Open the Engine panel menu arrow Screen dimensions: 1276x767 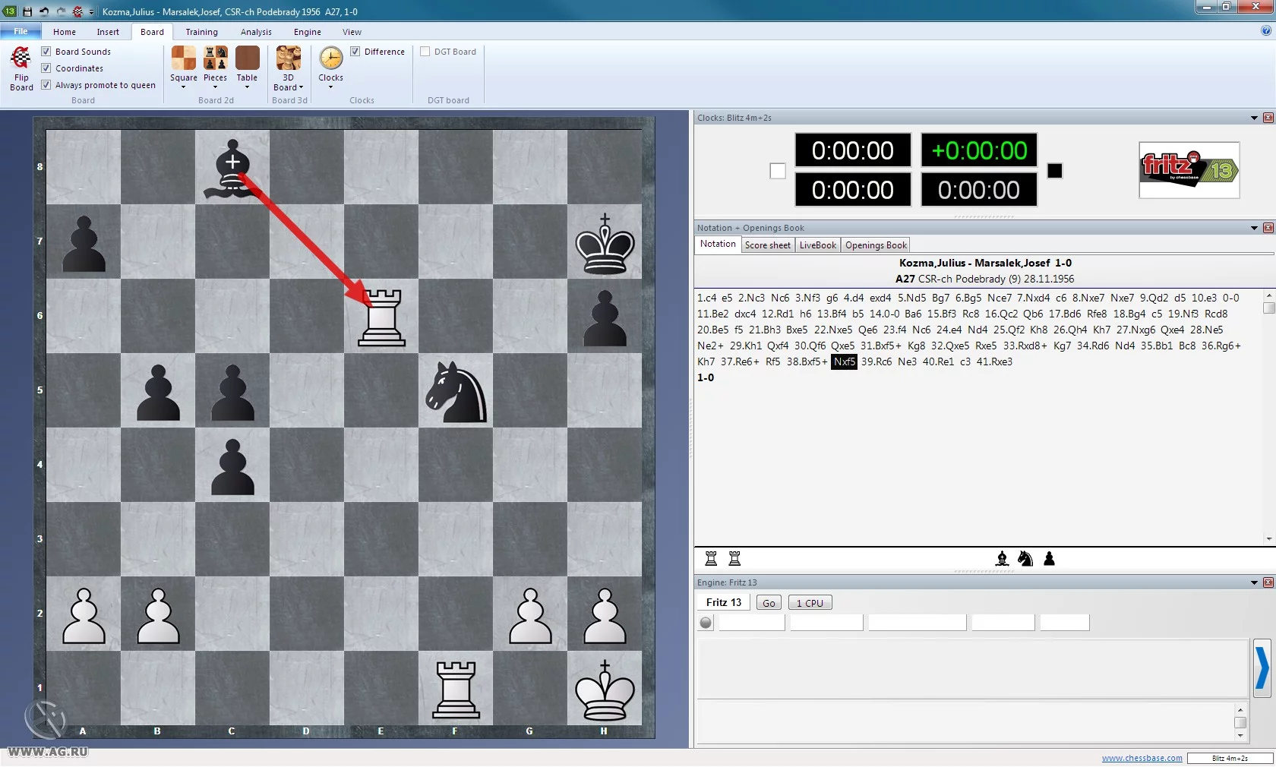(1254, 582)
